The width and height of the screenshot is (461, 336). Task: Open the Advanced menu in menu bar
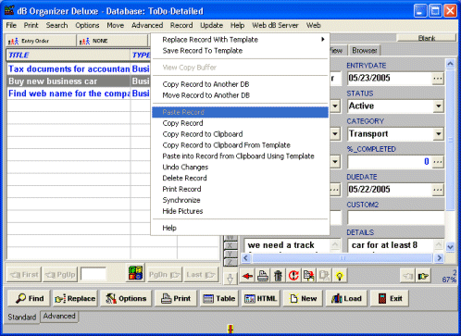pyautogui.click(x=147, y=25)
